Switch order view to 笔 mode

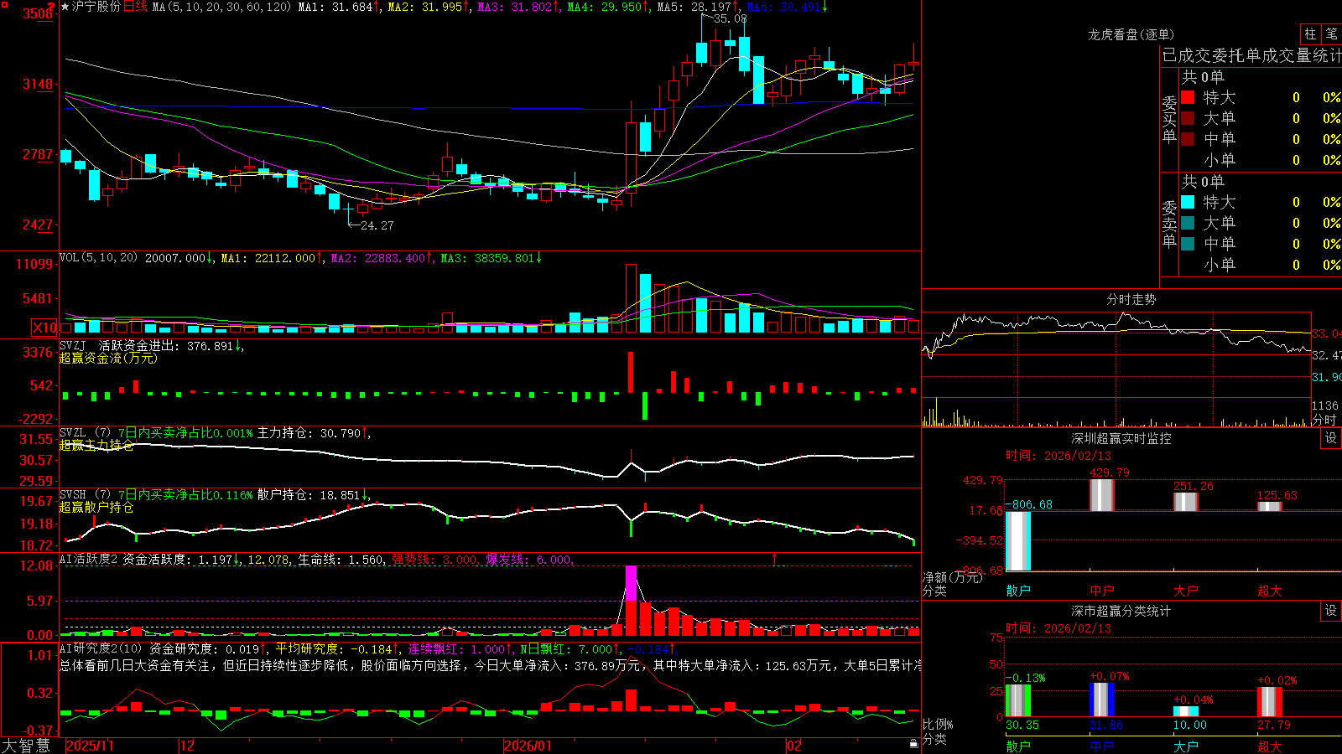pyautogui.click(x=1331, y=34)
